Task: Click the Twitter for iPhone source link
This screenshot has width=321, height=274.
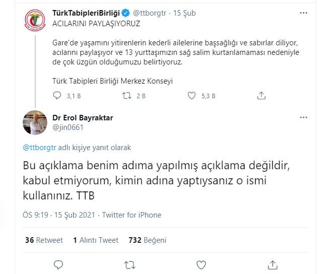Action: pos(132,215)
